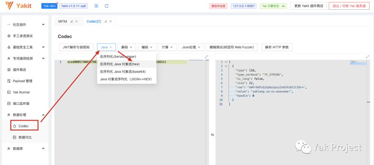Close the MITM tab

(76, 21)
